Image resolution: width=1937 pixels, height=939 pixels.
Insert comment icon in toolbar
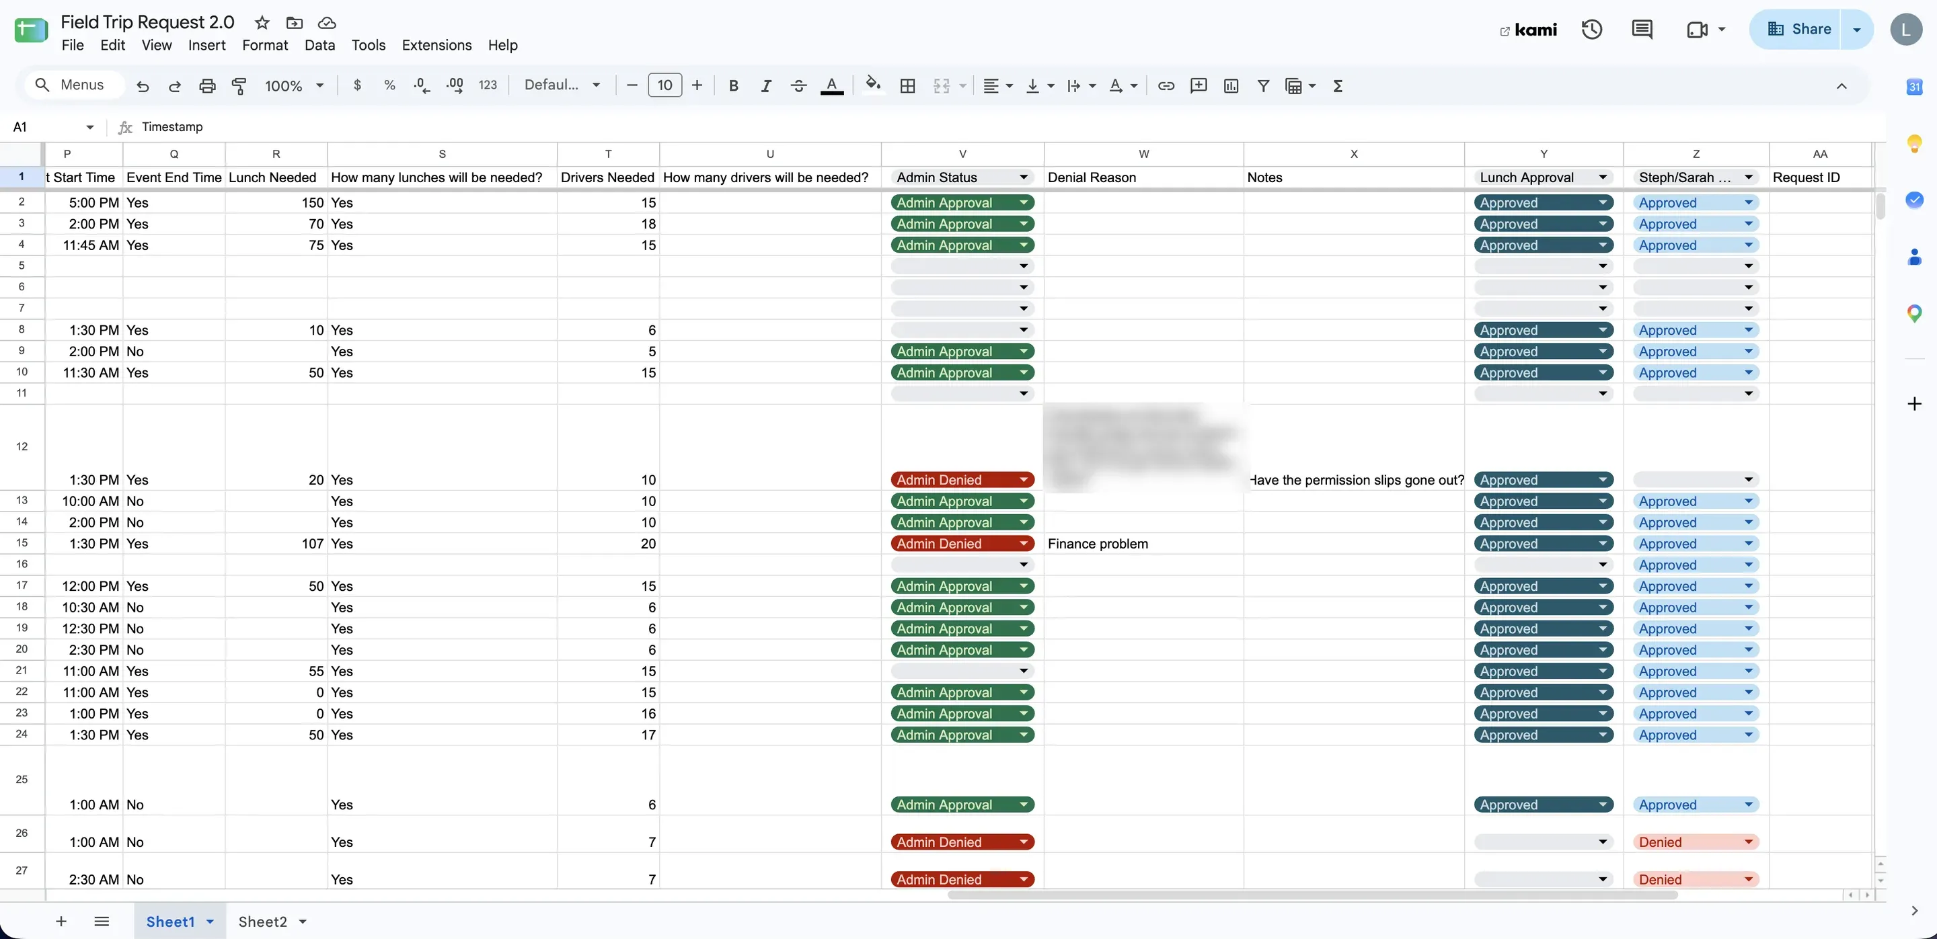(x=1199, y=85)
